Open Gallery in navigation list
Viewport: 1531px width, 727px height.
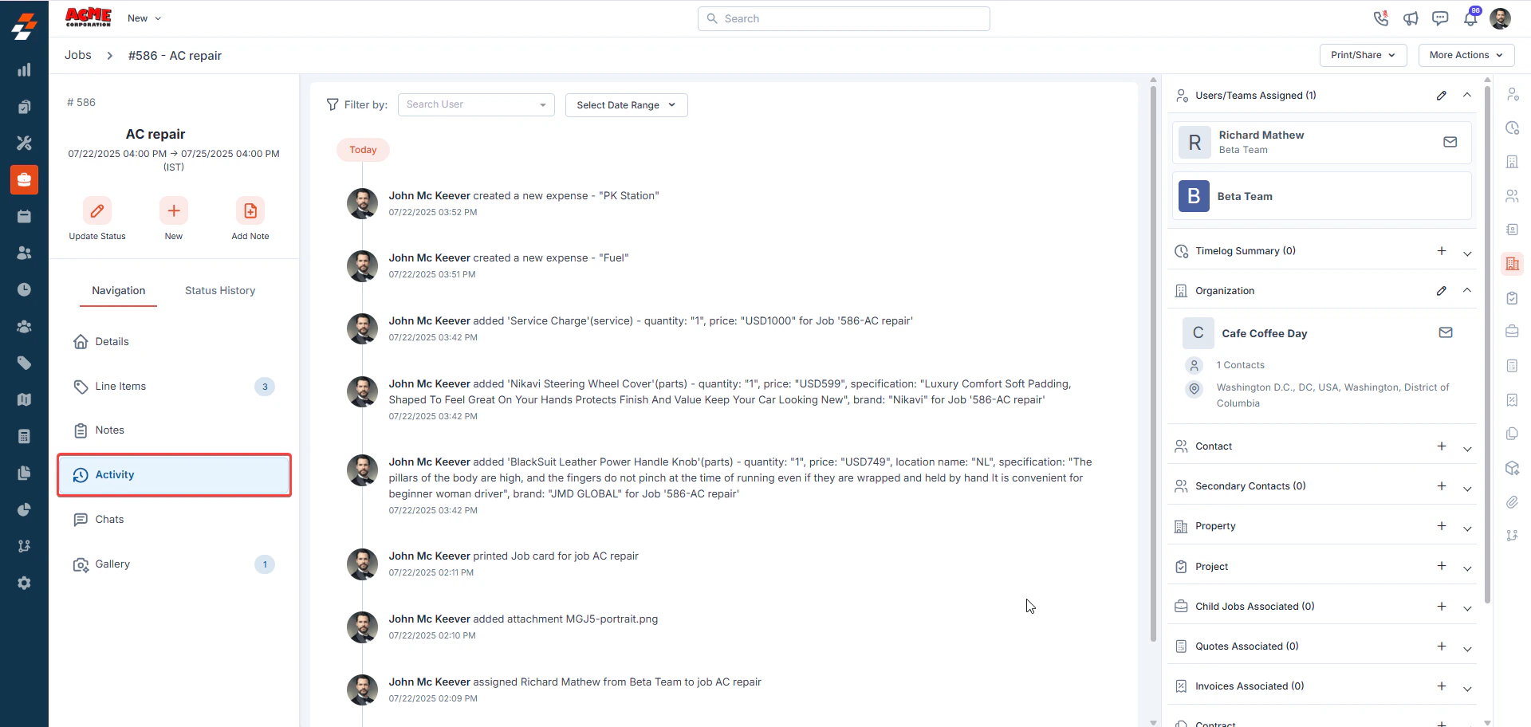pos(174,564)
